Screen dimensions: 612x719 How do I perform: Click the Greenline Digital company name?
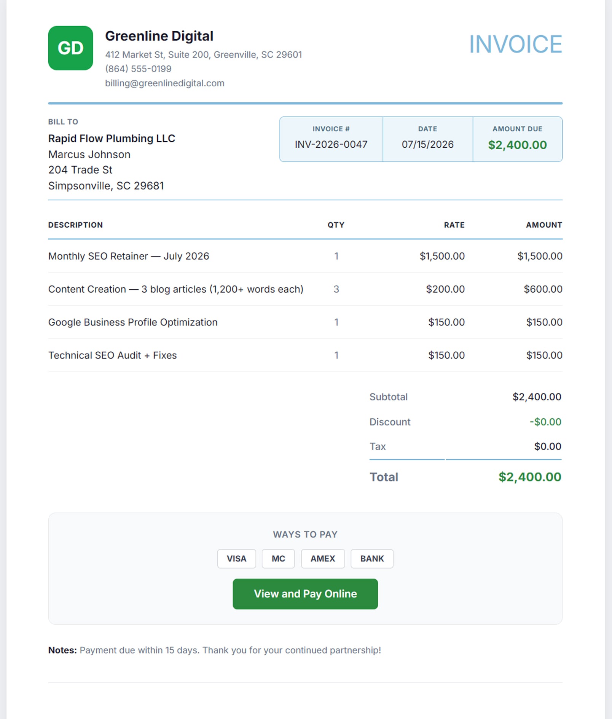point(159,36)
